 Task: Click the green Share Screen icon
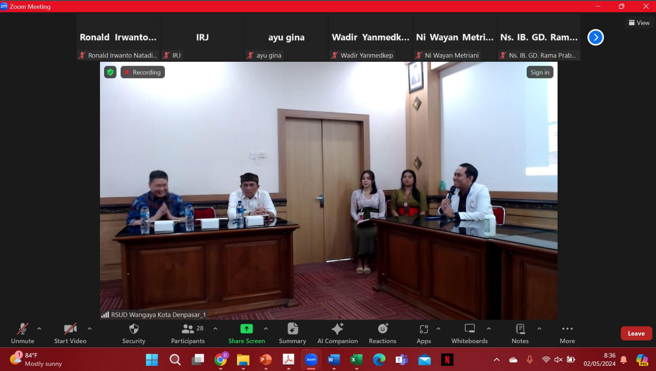(x=246, y=329)
